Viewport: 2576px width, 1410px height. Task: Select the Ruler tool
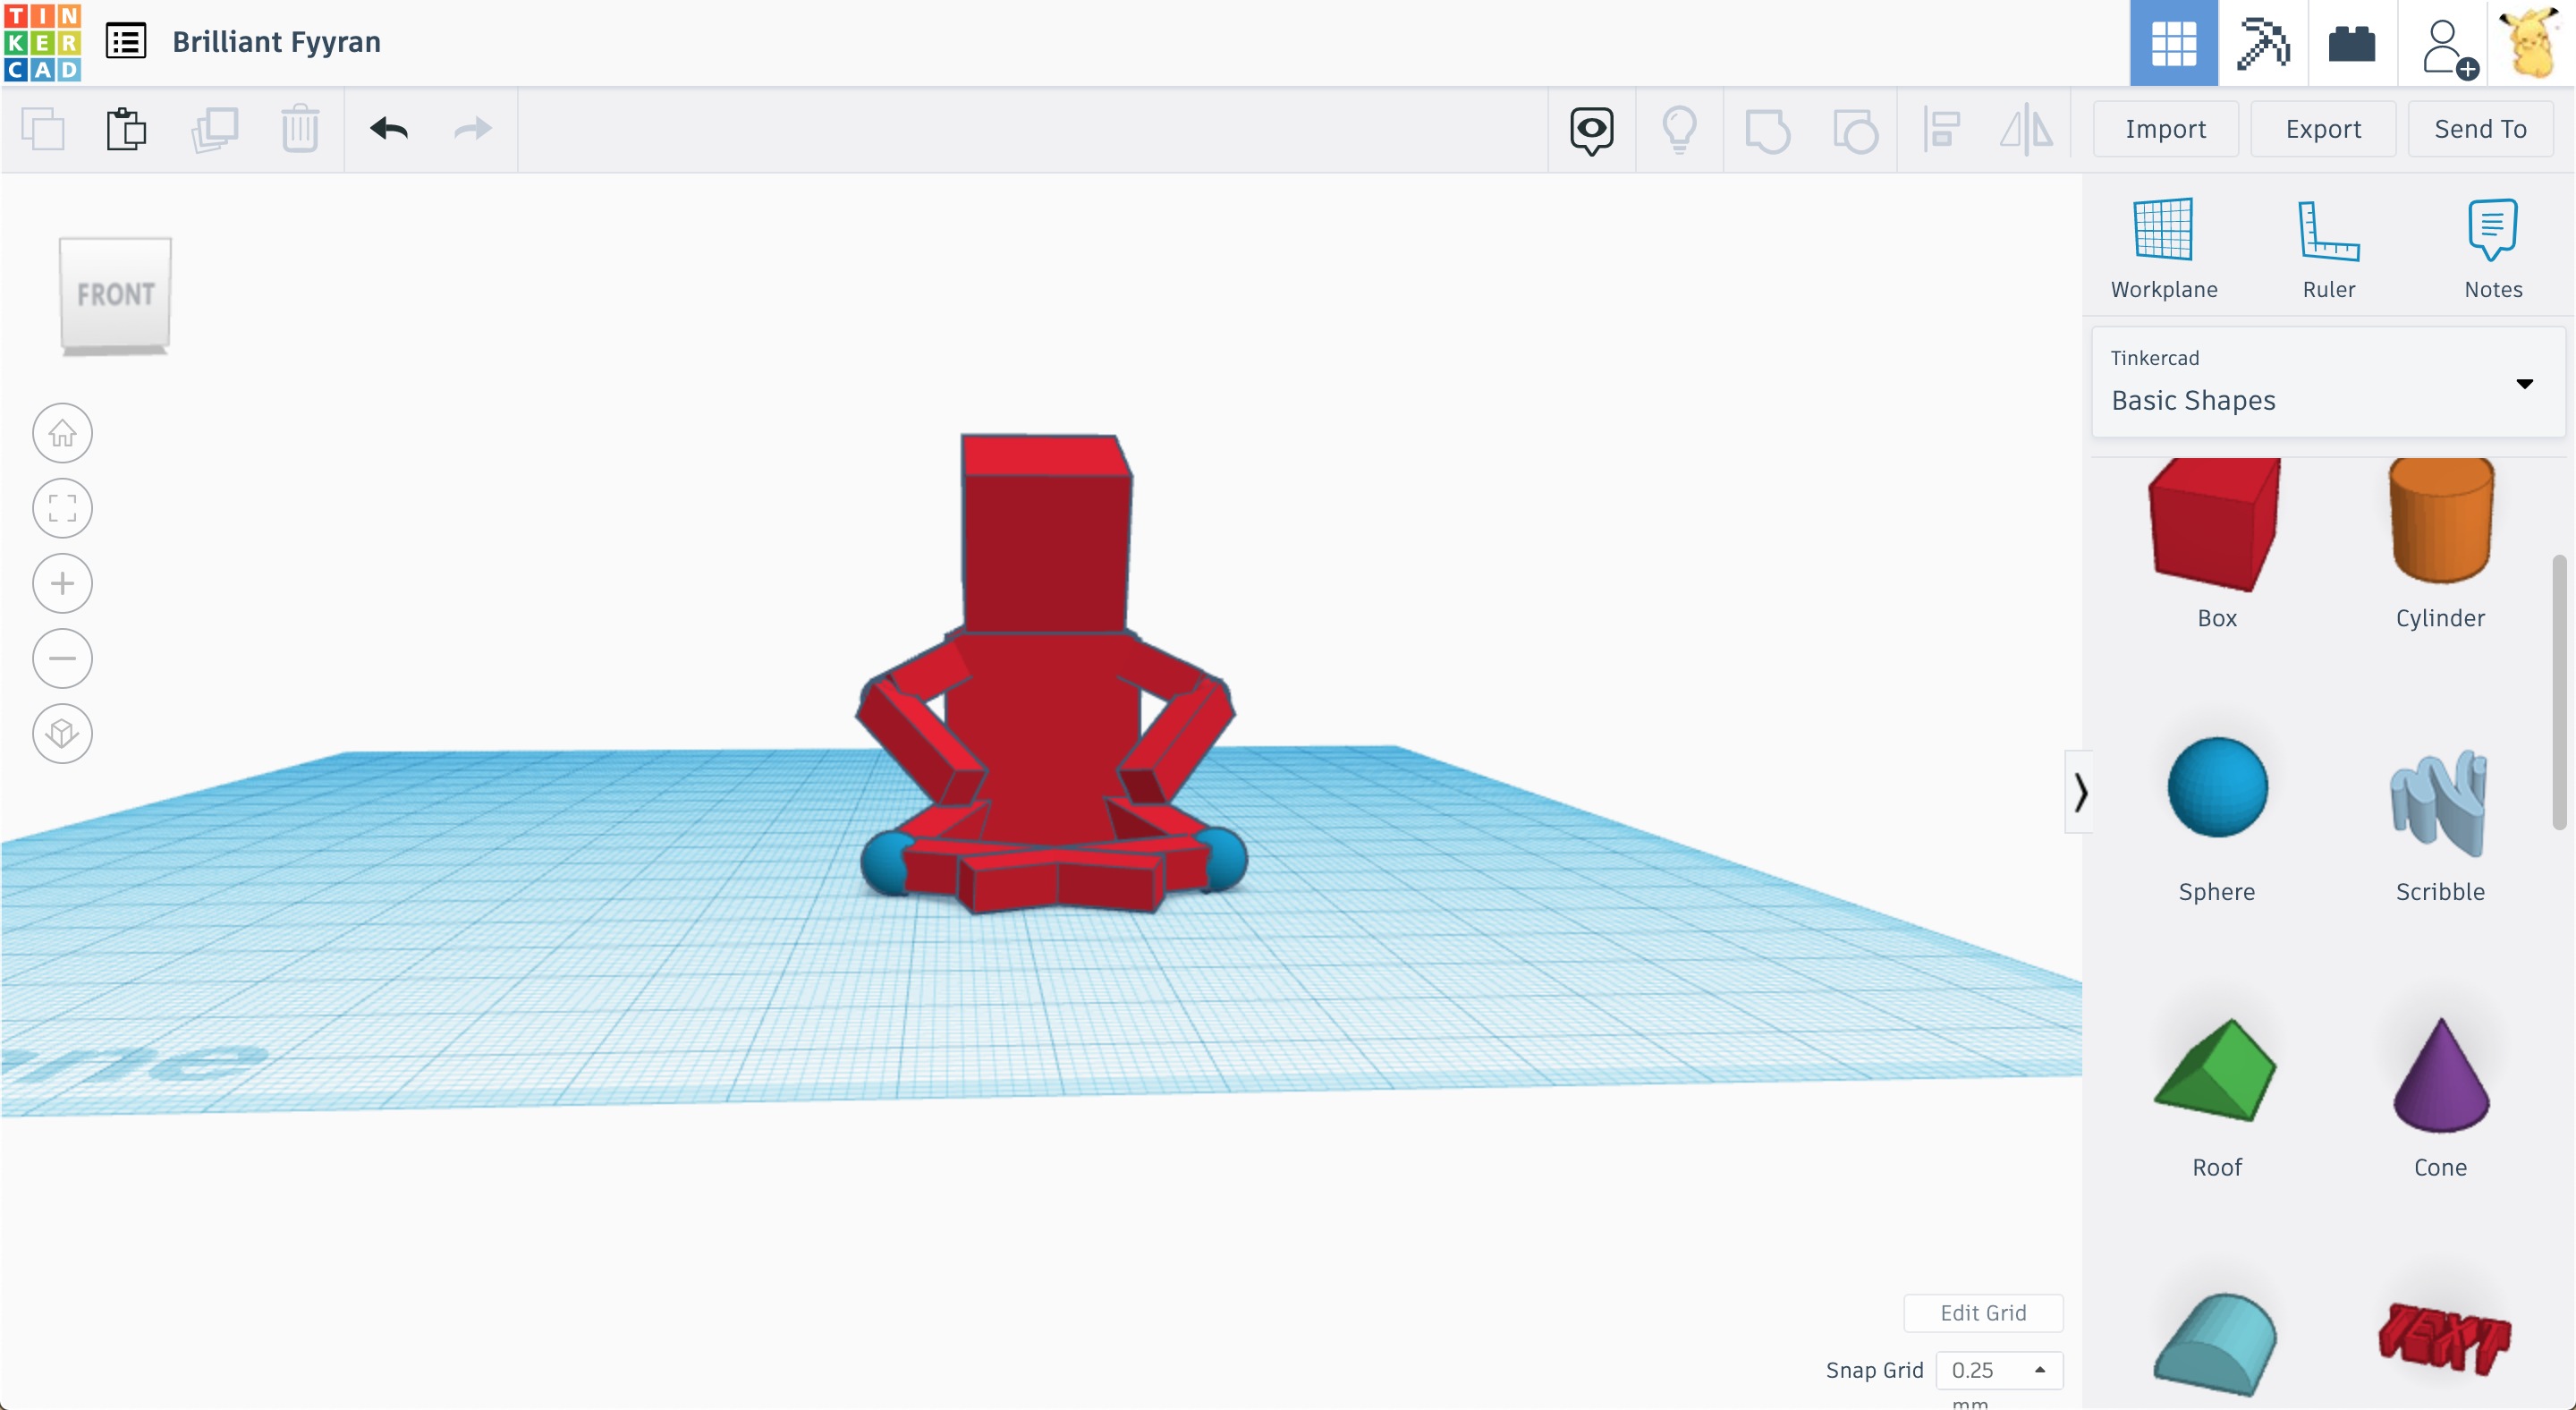(2329, 248)
